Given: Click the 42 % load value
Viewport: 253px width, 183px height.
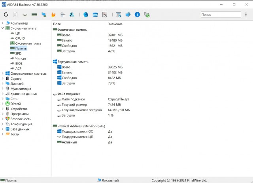Looking at the screenshot, I should point(111,51).
